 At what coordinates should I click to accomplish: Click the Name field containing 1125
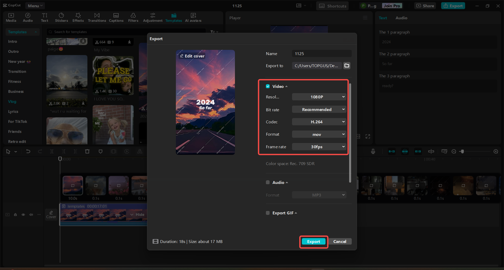coord(322,54)
